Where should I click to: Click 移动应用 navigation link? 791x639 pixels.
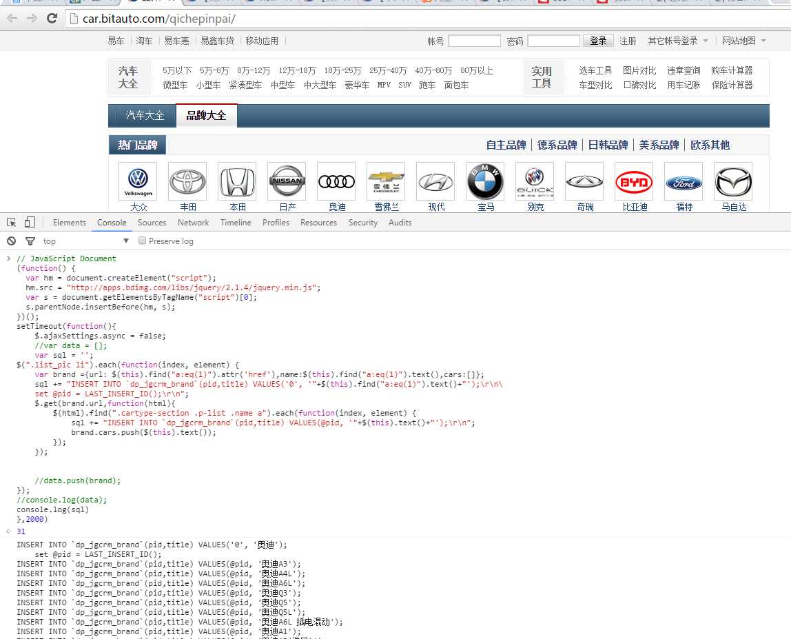coord(262,41)
